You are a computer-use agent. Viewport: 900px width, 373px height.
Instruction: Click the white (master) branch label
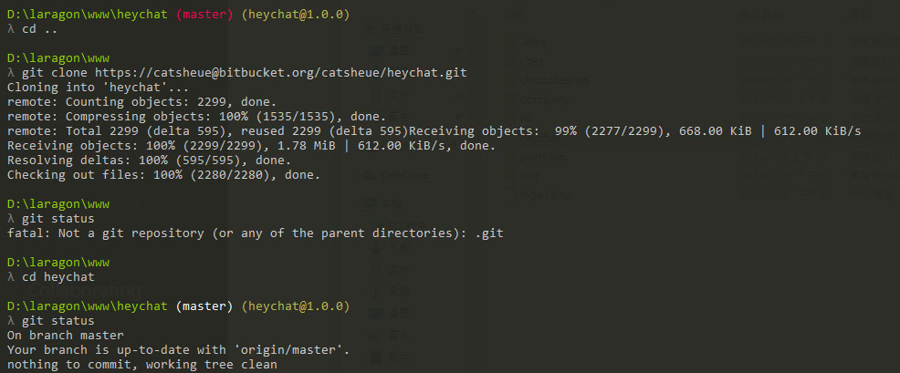tap(204, 306)
